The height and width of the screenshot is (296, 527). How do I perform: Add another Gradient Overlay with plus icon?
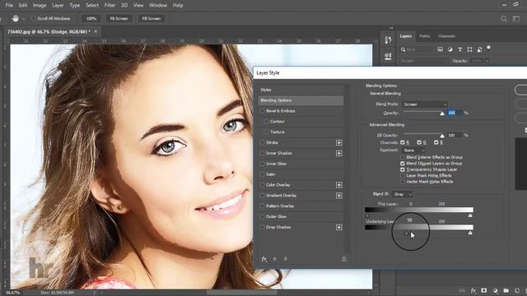[338, 196]
